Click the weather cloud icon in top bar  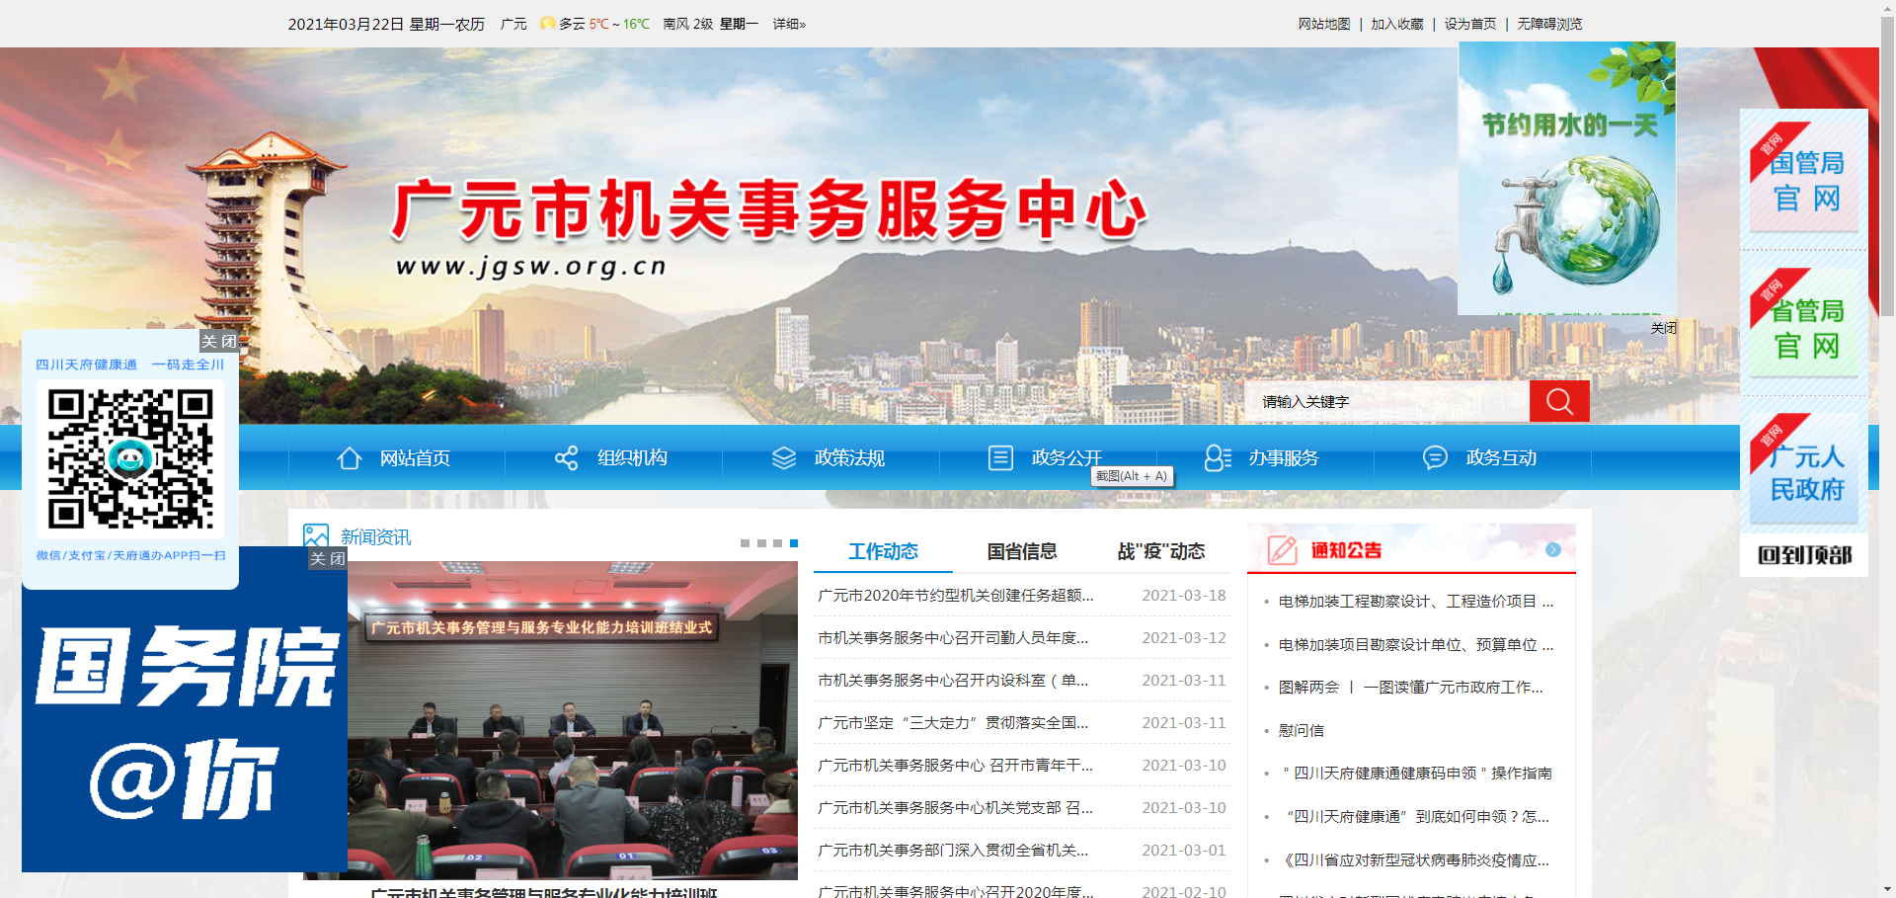coord(547,24)
